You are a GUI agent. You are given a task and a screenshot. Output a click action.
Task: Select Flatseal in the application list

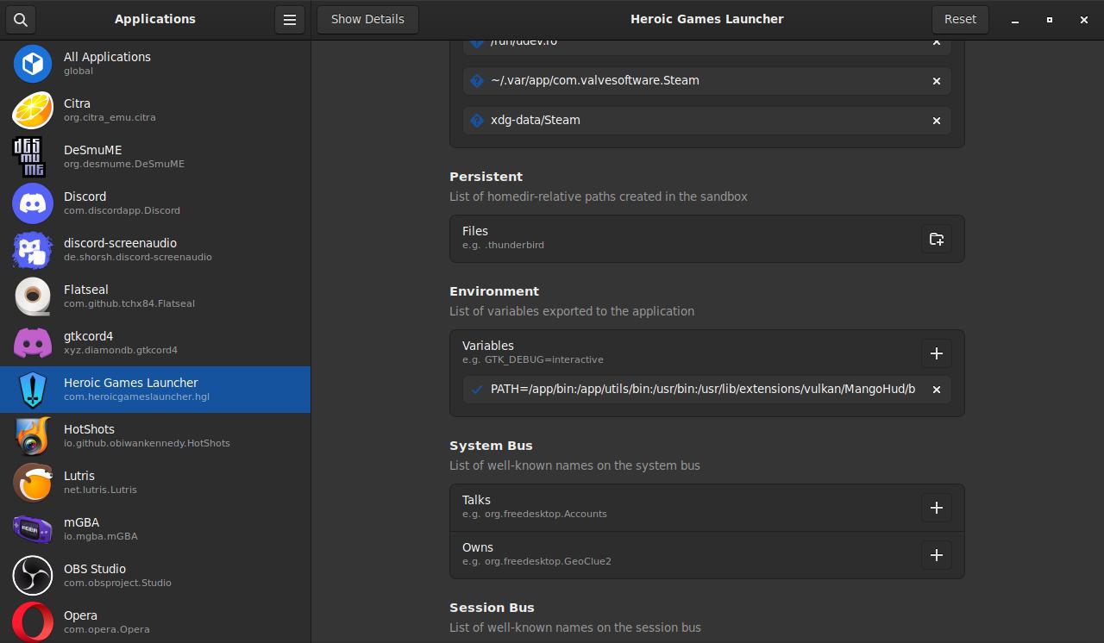click(x=155, y=297)
